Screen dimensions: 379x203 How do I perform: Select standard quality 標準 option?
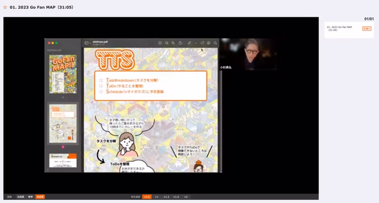(31, 197)
